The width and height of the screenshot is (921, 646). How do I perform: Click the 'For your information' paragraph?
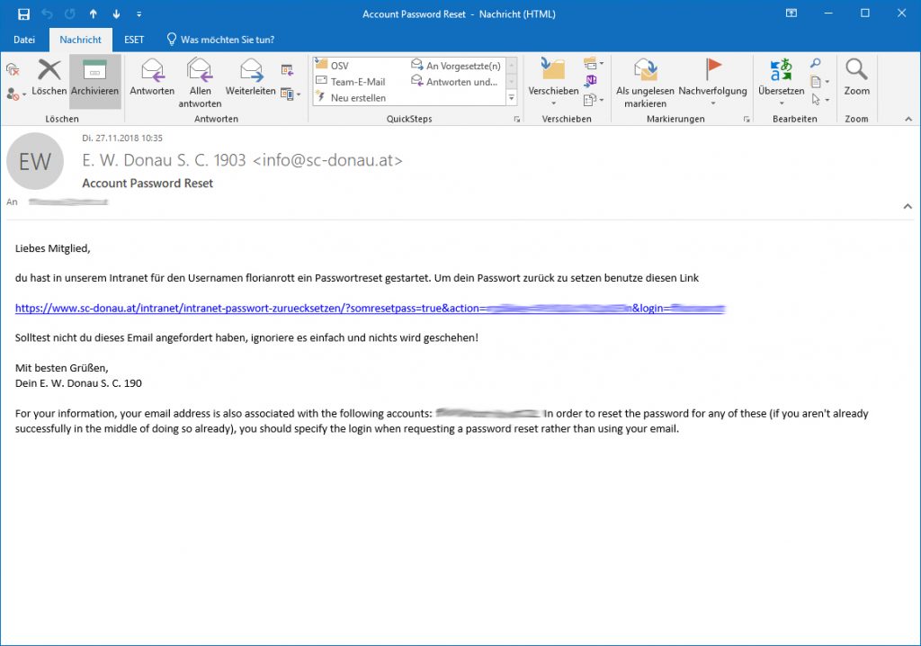pyautogui.click(x=442, y=421)
